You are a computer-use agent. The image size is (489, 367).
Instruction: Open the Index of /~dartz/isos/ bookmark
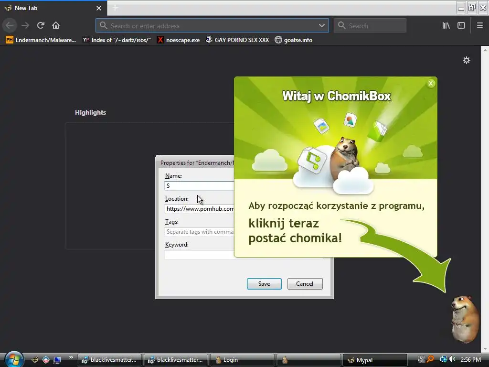click(117, 40)
